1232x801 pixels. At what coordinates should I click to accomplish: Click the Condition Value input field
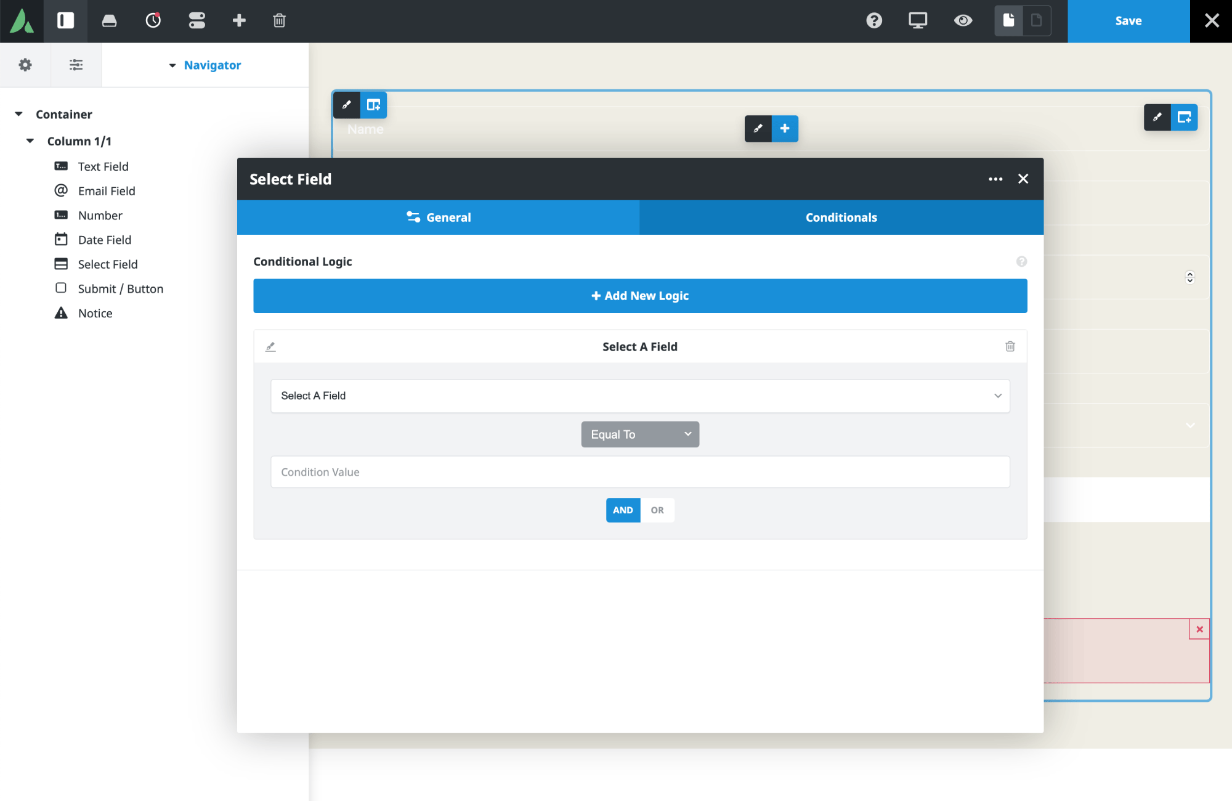[x=640, y=472]
